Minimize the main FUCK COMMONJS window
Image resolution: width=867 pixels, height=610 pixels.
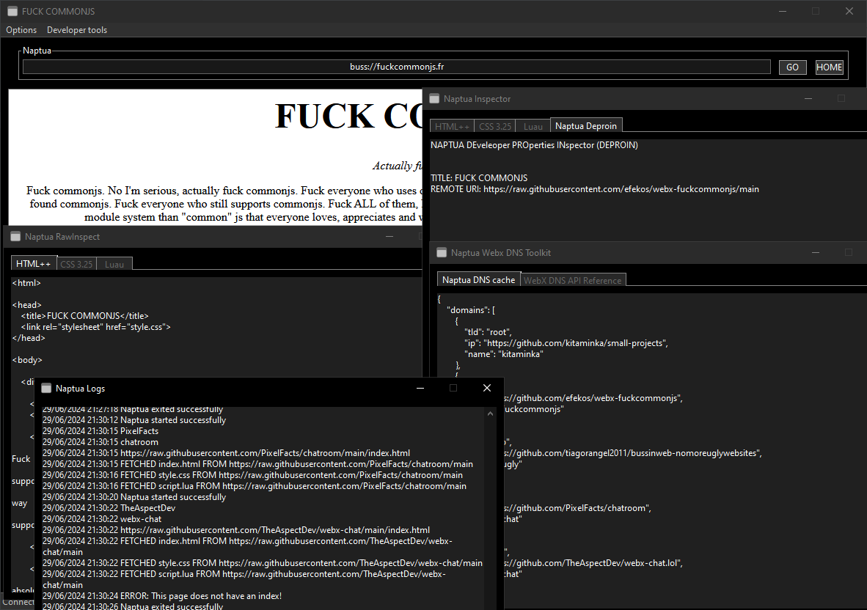pos(783,11)
